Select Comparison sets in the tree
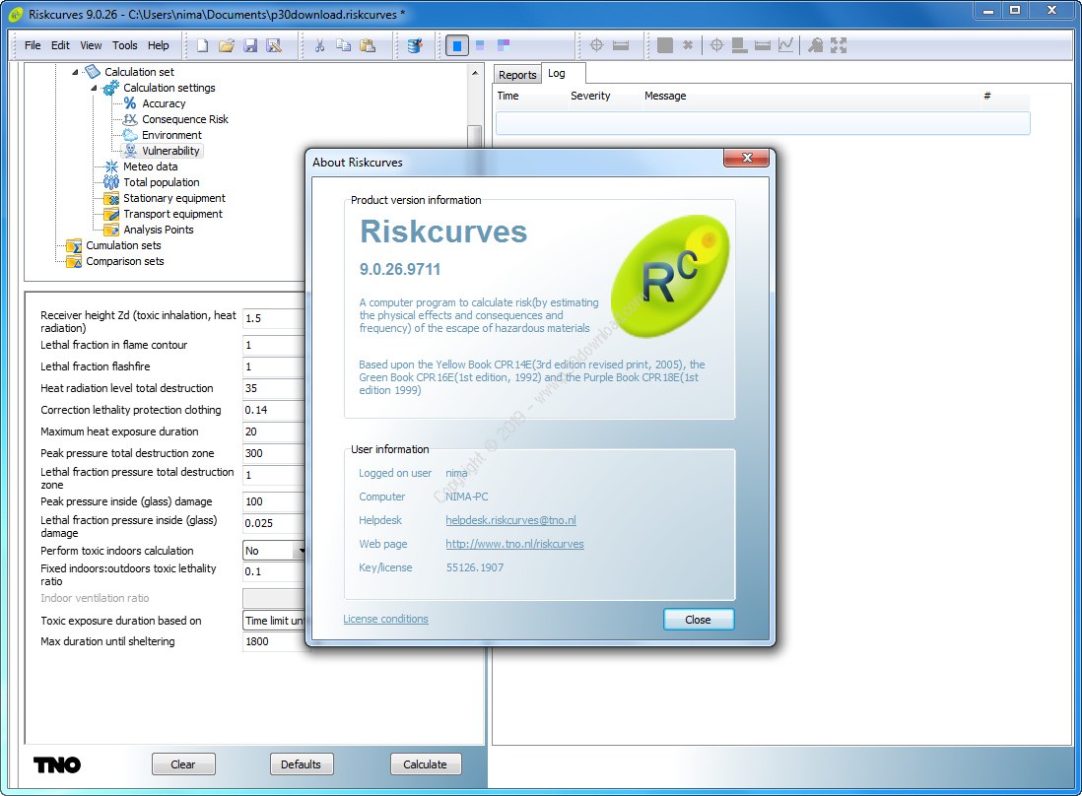Viewport: 1082px width, 796px height. (x=125, y=261)
